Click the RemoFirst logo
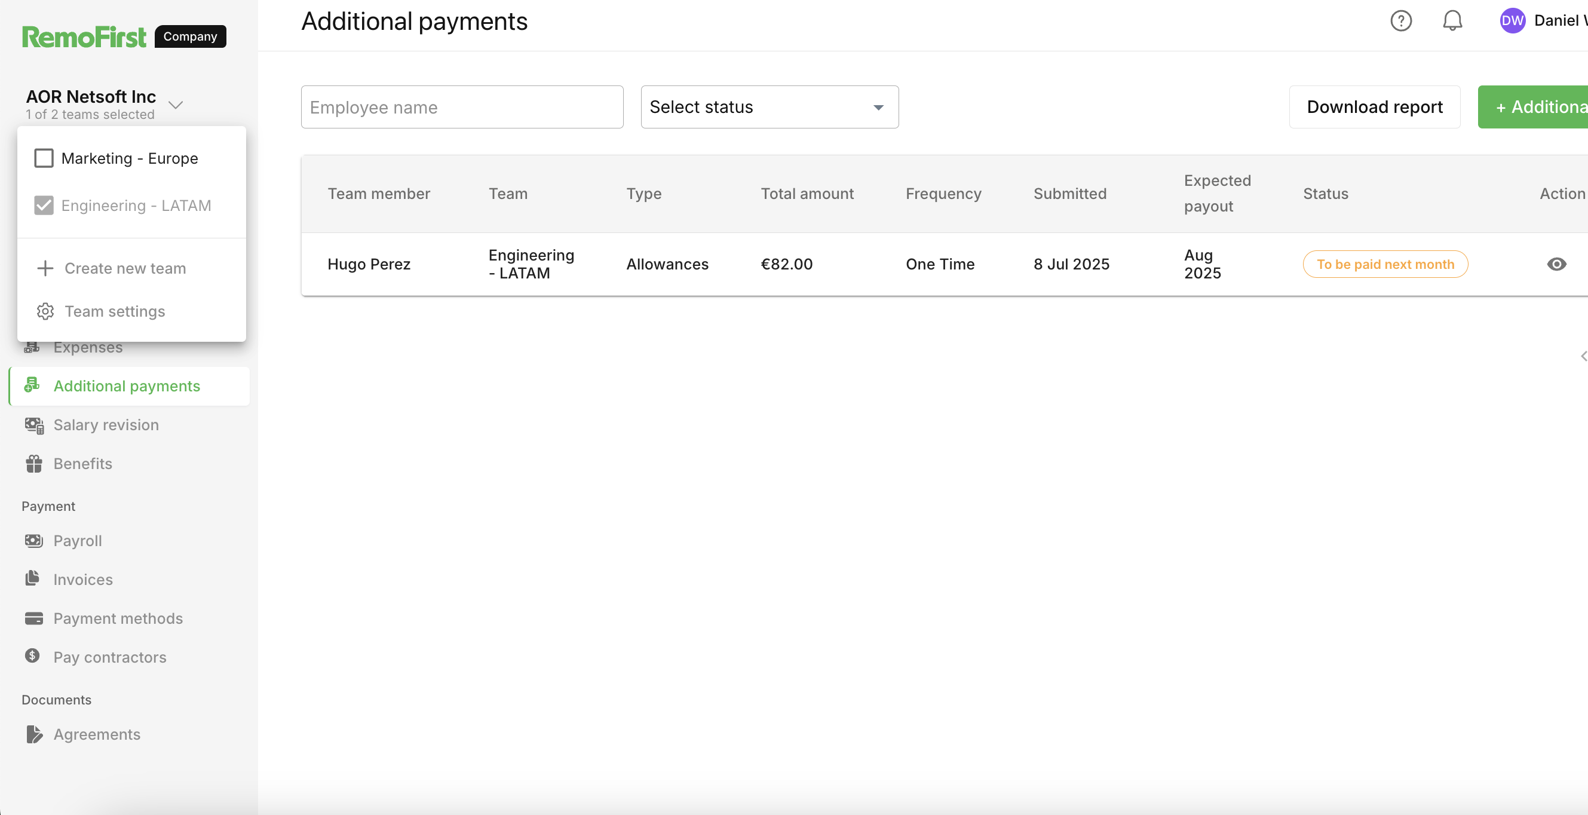The width and height of the screenshot is (1588, 815). (84, 36)
